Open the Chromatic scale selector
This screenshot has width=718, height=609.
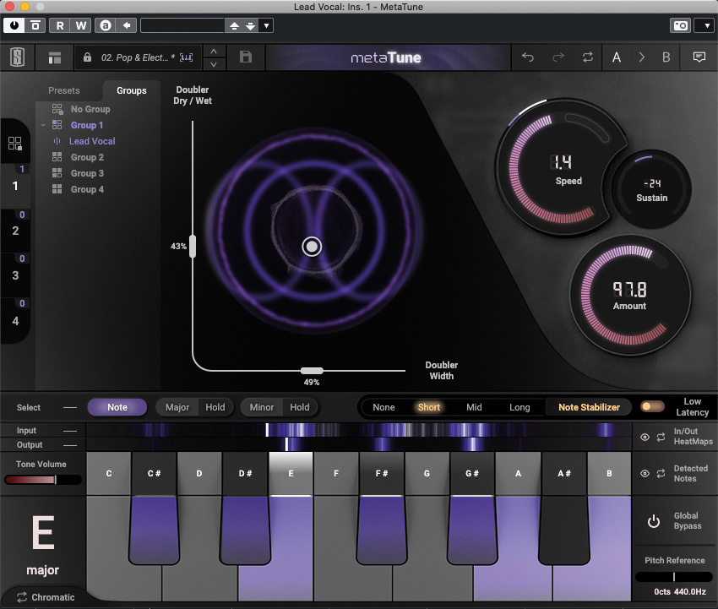[44, 597]
